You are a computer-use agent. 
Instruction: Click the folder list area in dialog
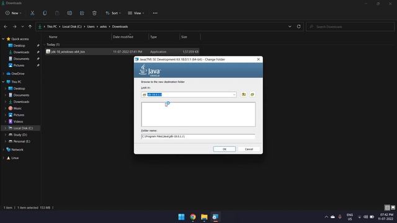(x=198, y=114)
